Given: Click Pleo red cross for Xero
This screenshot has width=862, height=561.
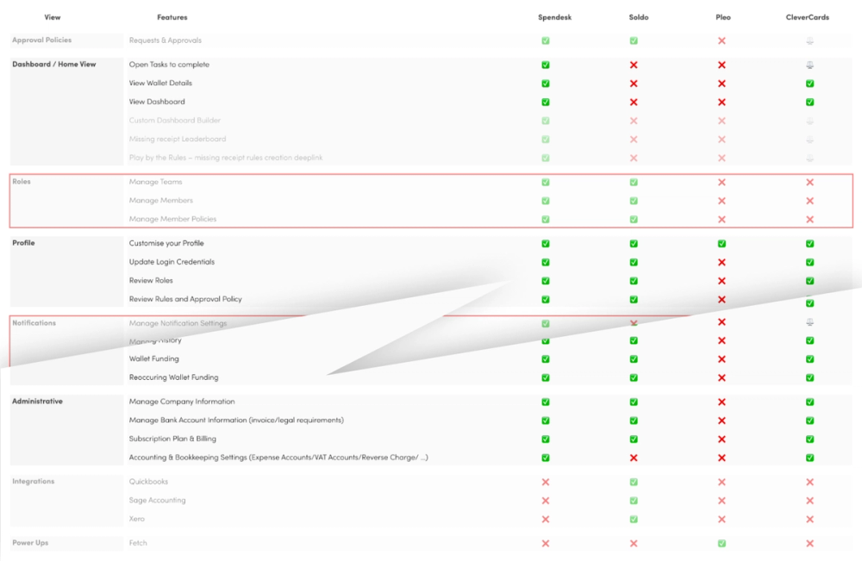Looking at the screenshot, I should pos(721,520).
